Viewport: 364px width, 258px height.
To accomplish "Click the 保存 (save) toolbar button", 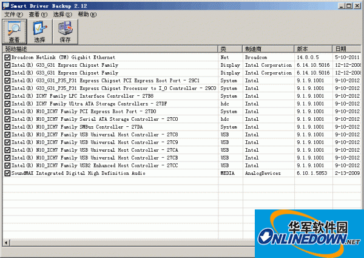I will point(66,32).
